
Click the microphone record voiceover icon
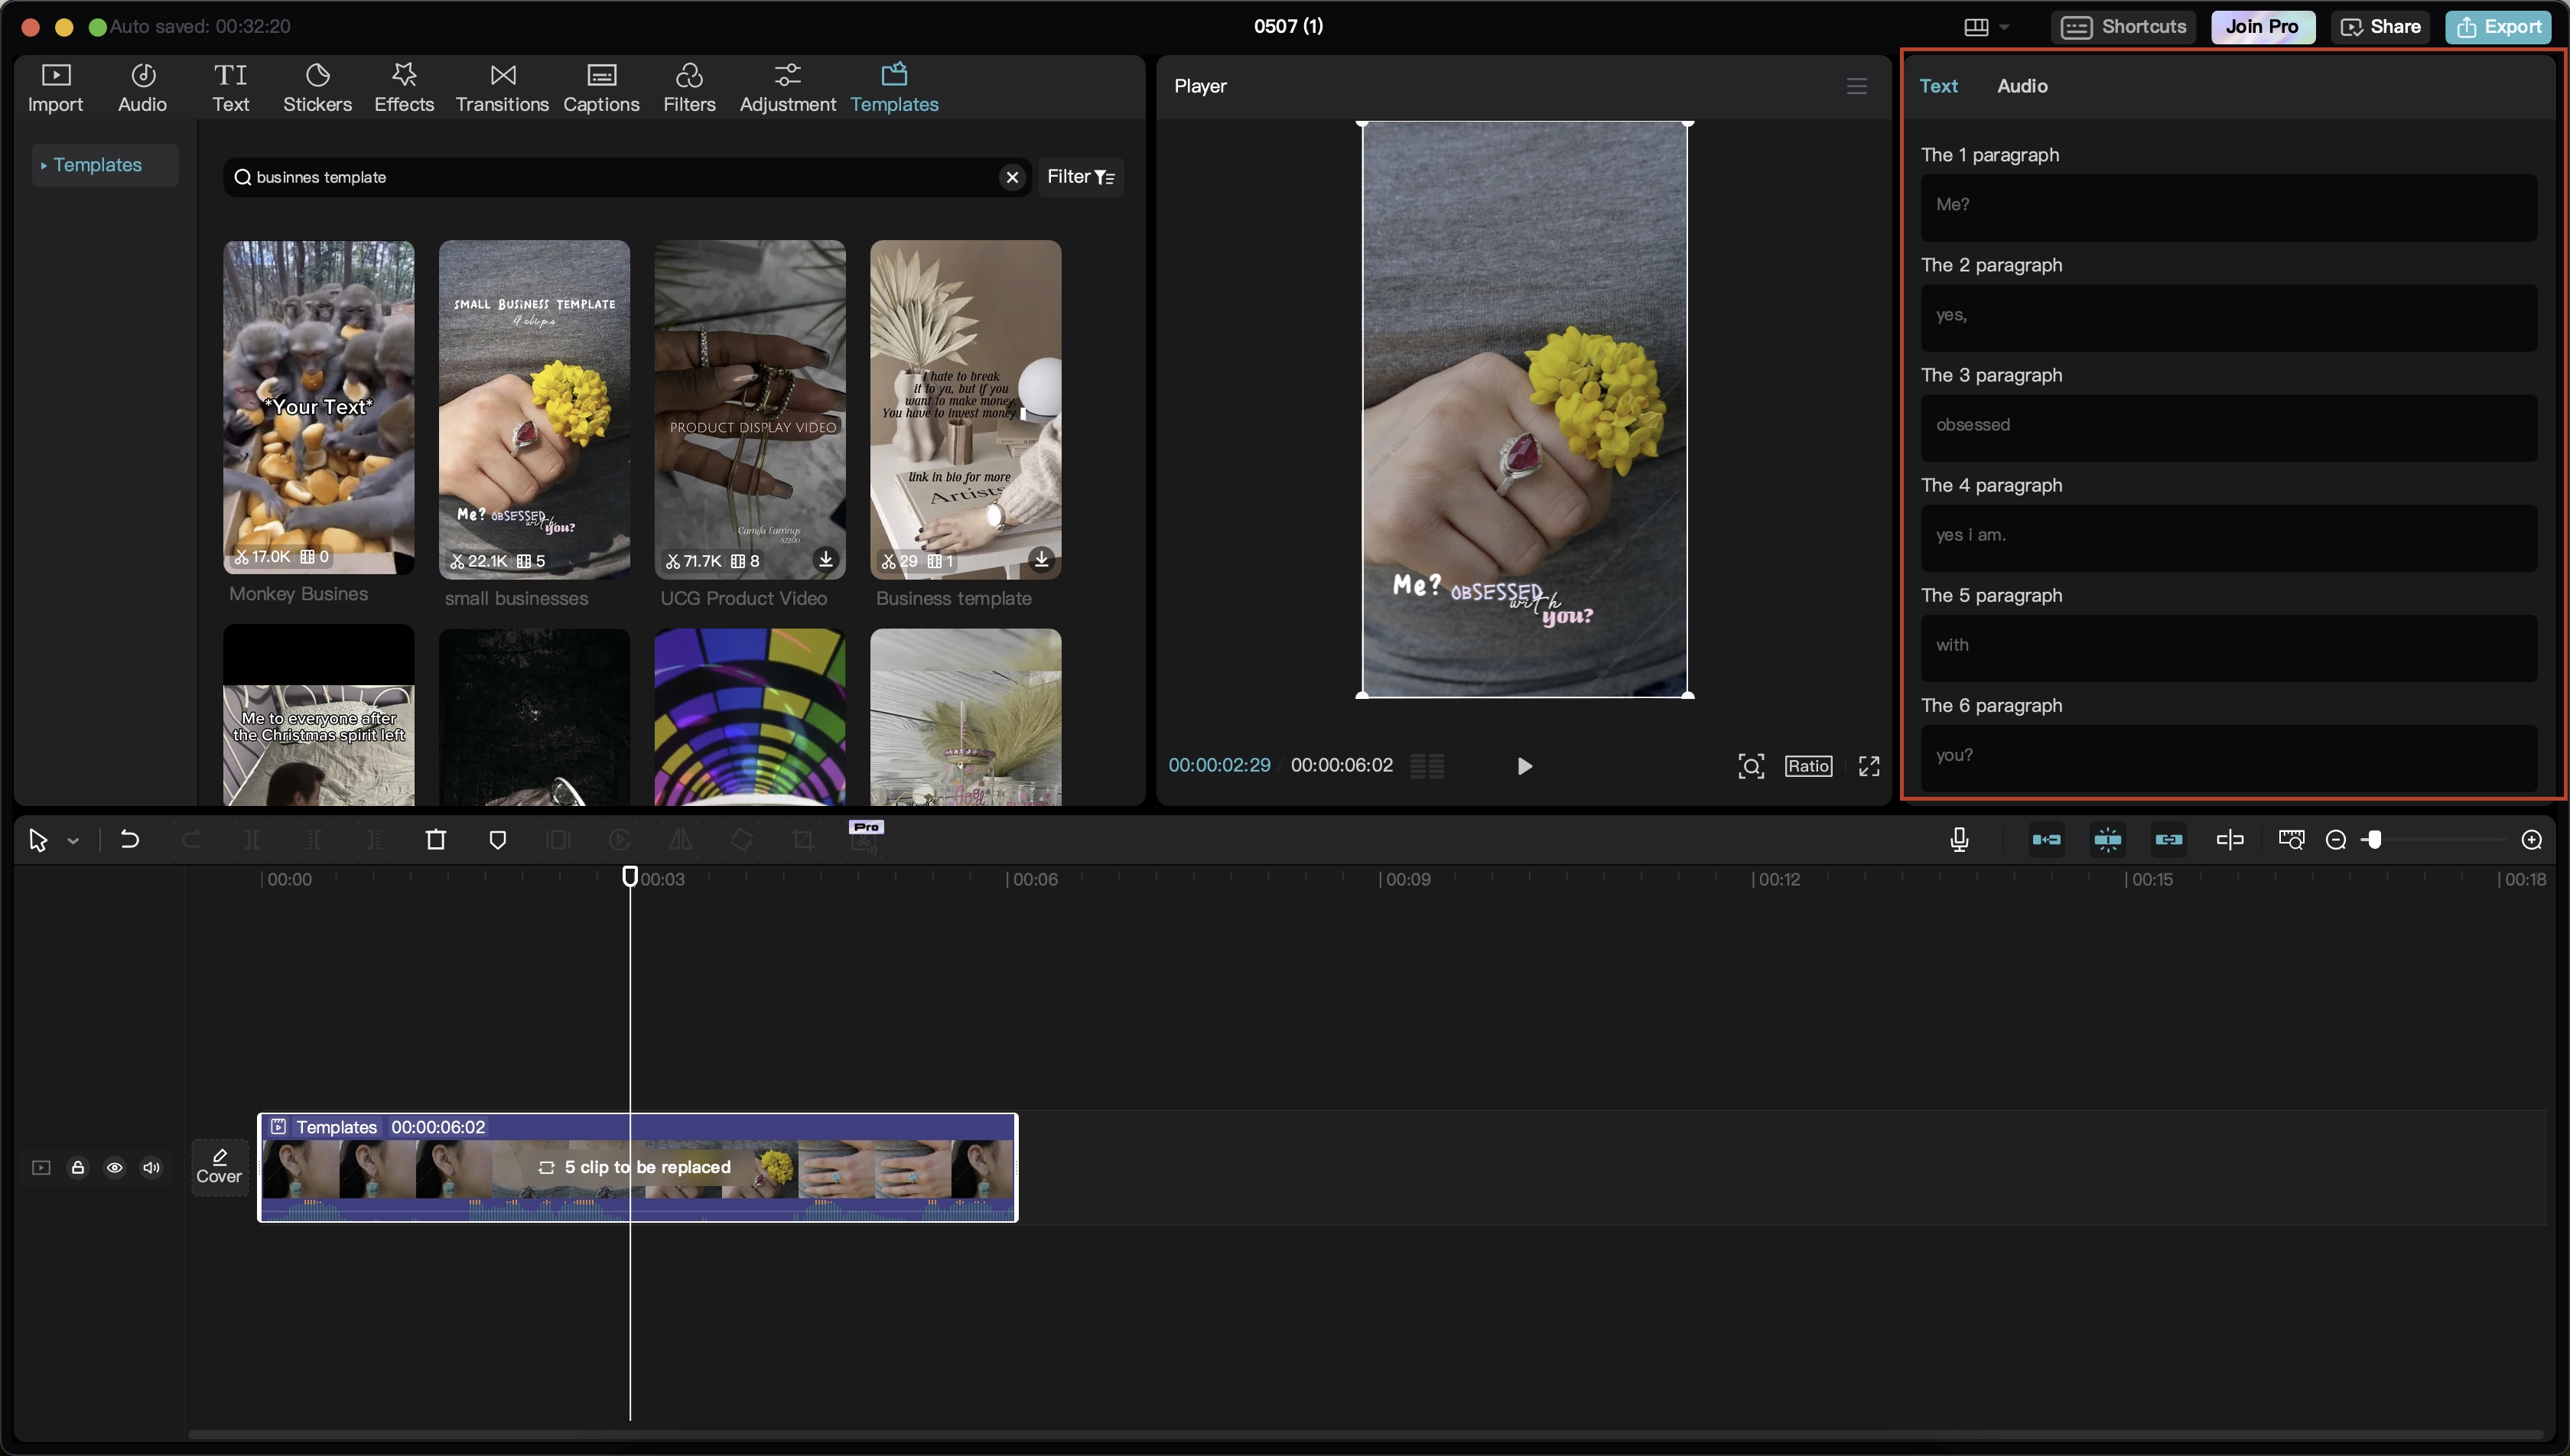(x=1959, y=840)
